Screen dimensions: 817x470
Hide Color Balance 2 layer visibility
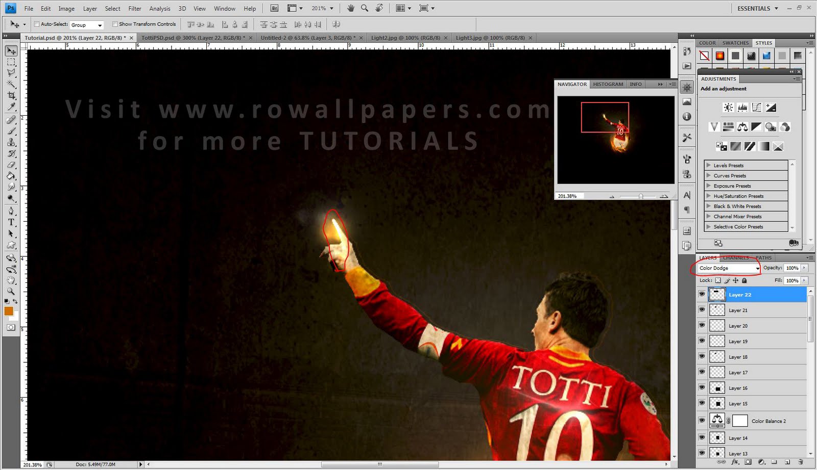click(x=702, y=421)
